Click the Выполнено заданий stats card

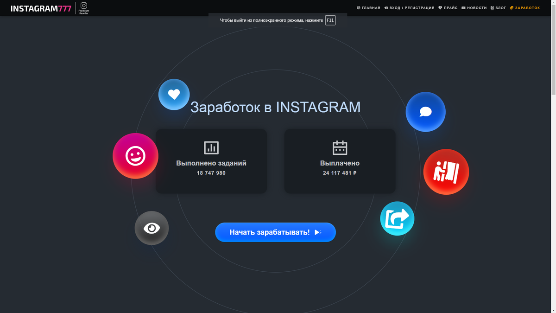pos(211,161)
